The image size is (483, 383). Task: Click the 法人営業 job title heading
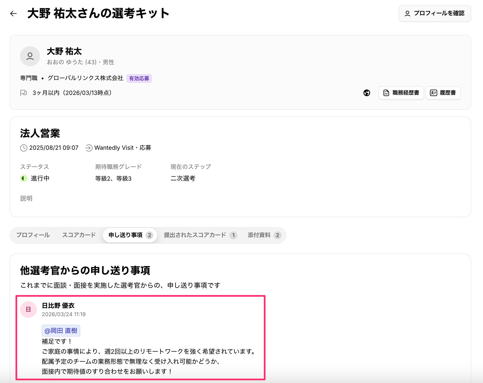pos(40,133)
